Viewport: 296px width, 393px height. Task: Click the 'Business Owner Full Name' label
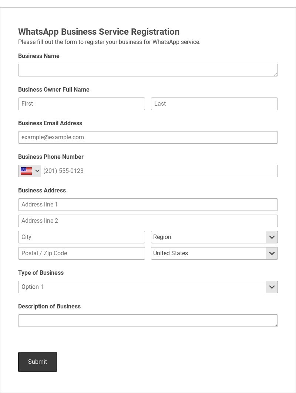coord(54,89)
